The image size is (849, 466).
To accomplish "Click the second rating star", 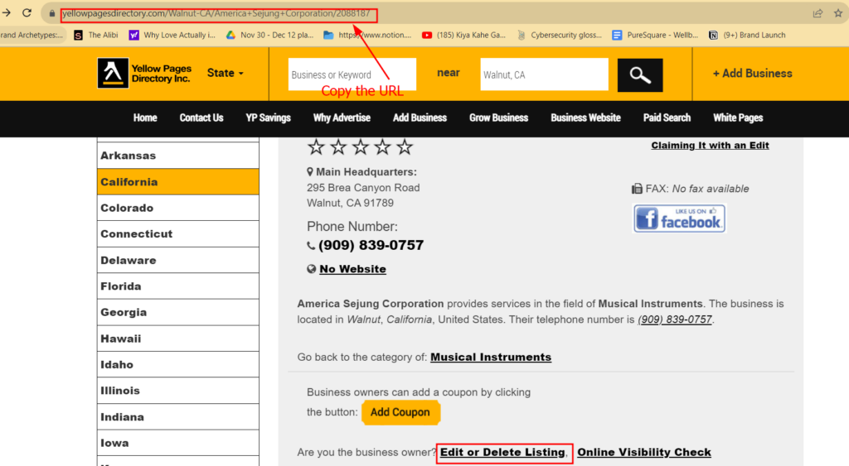I will pyautogui.click(x=338, y=147).
